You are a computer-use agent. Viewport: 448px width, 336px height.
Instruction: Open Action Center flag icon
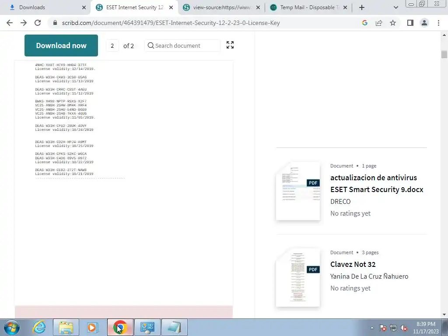pos(383,328)
